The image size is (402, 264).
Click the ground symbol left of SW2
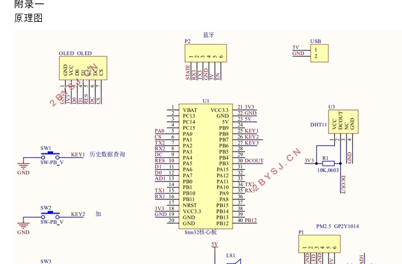point(24,225)
